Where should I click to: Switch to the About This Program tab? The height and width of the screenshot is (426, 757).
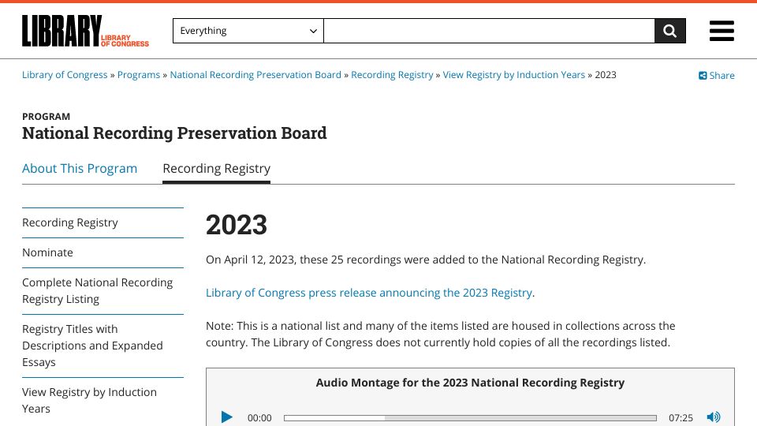pos(80,169)
